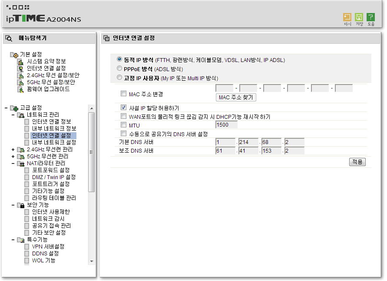This screenshot has width=387, height=281.
Task: Click the 펌웨어 업그레이드 icon
Action: point(21,89)
